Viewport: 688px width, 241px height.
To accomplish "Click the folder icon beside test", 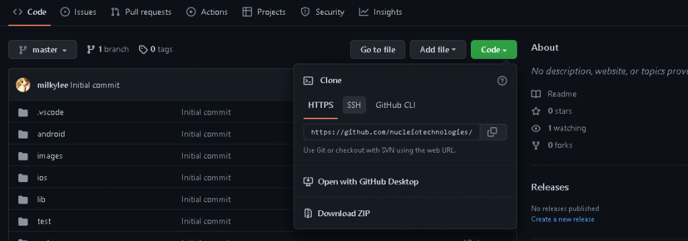I will tap(24, 222).
